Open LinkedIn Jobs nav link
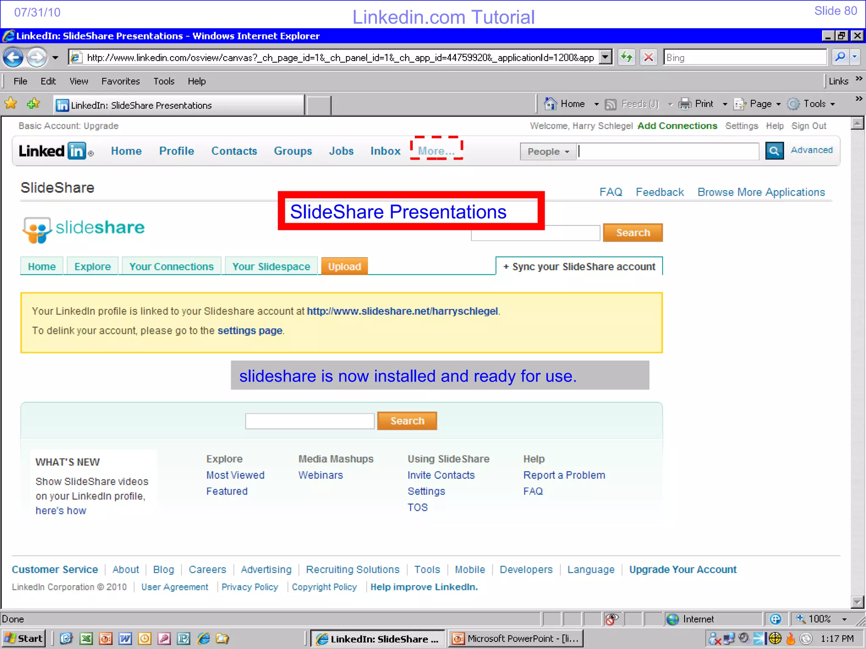 pos(341,151)
